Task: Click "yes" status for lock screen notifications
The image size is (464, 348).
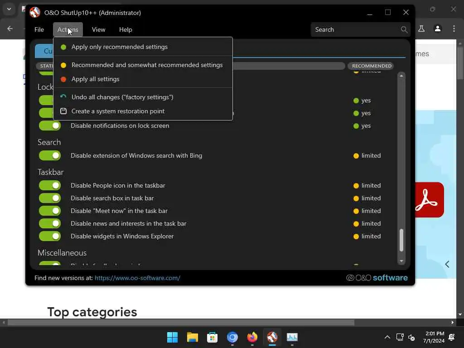Action: click(362, 126)
